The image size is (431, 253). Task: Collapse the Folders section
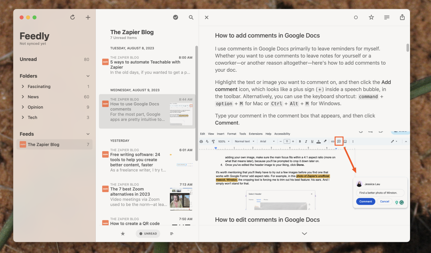88,76
